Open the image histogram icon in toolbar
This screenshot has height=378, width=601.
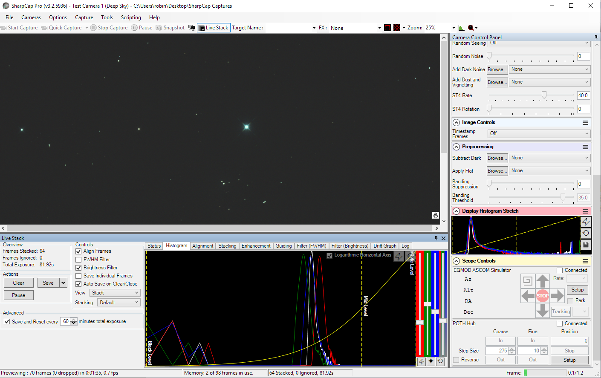(462, 28)
